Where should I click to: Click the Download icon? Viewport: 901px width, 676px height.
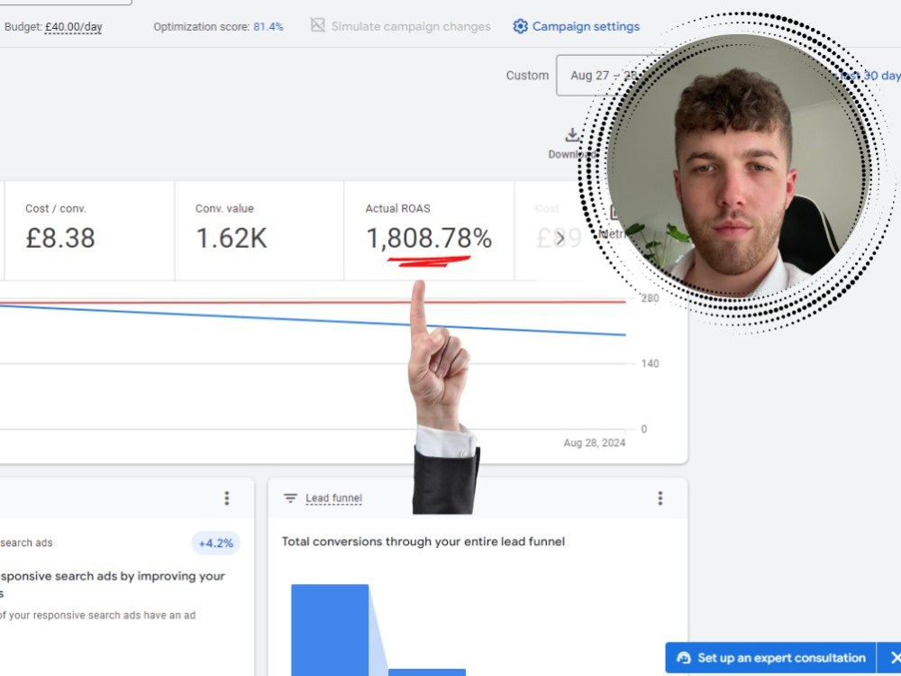click(x=572, y=135)
